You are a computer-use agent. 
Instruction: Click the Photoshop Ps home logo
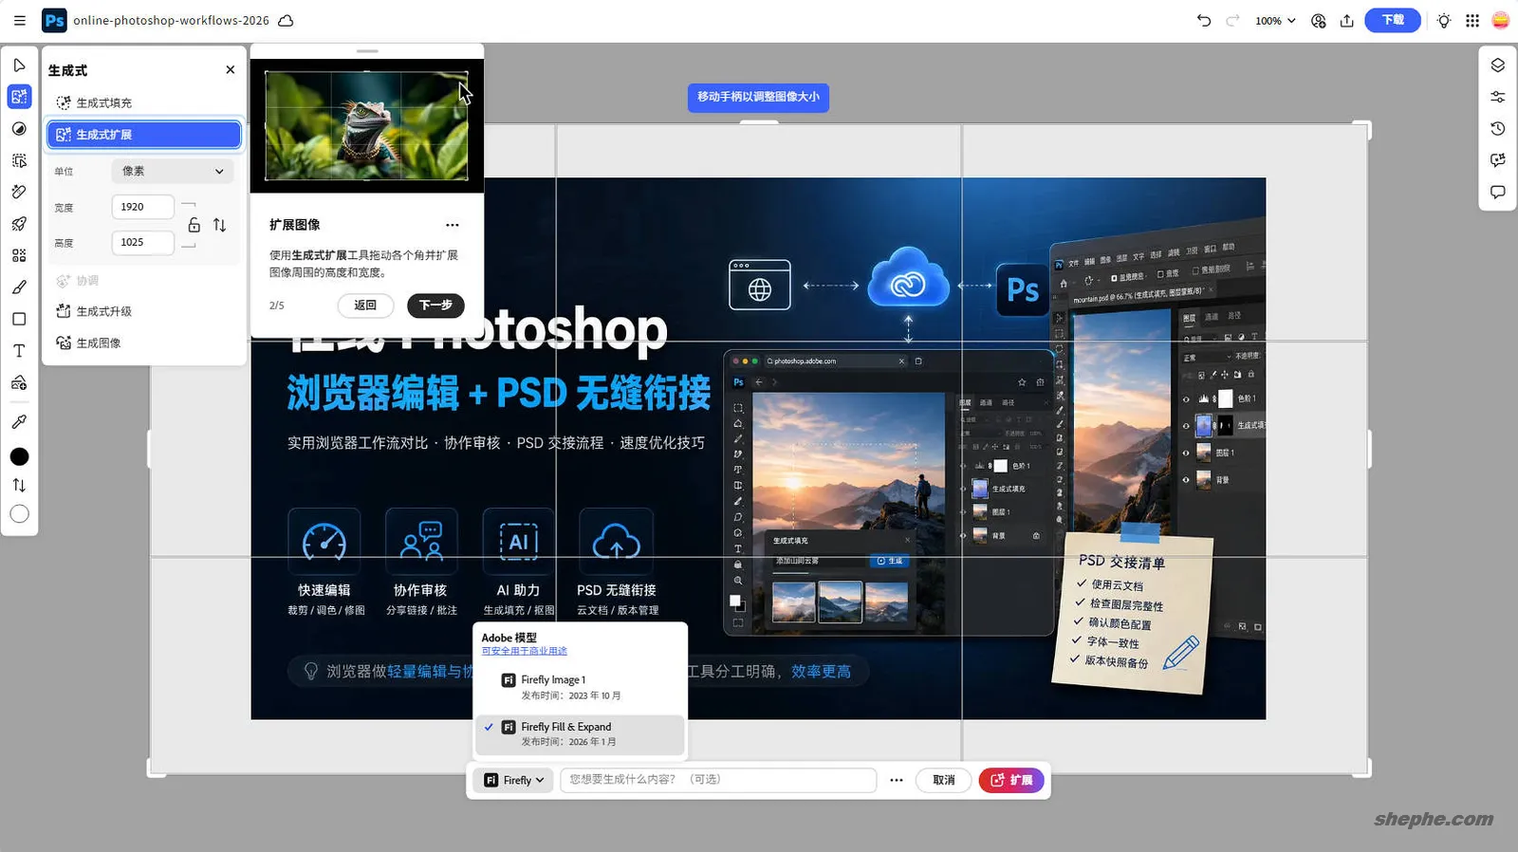tap(55, 20)
